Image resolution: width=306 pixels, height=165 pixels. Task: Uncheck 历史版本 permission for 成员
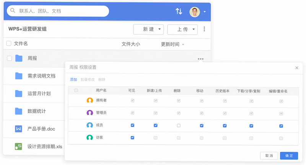coord(225,126)
